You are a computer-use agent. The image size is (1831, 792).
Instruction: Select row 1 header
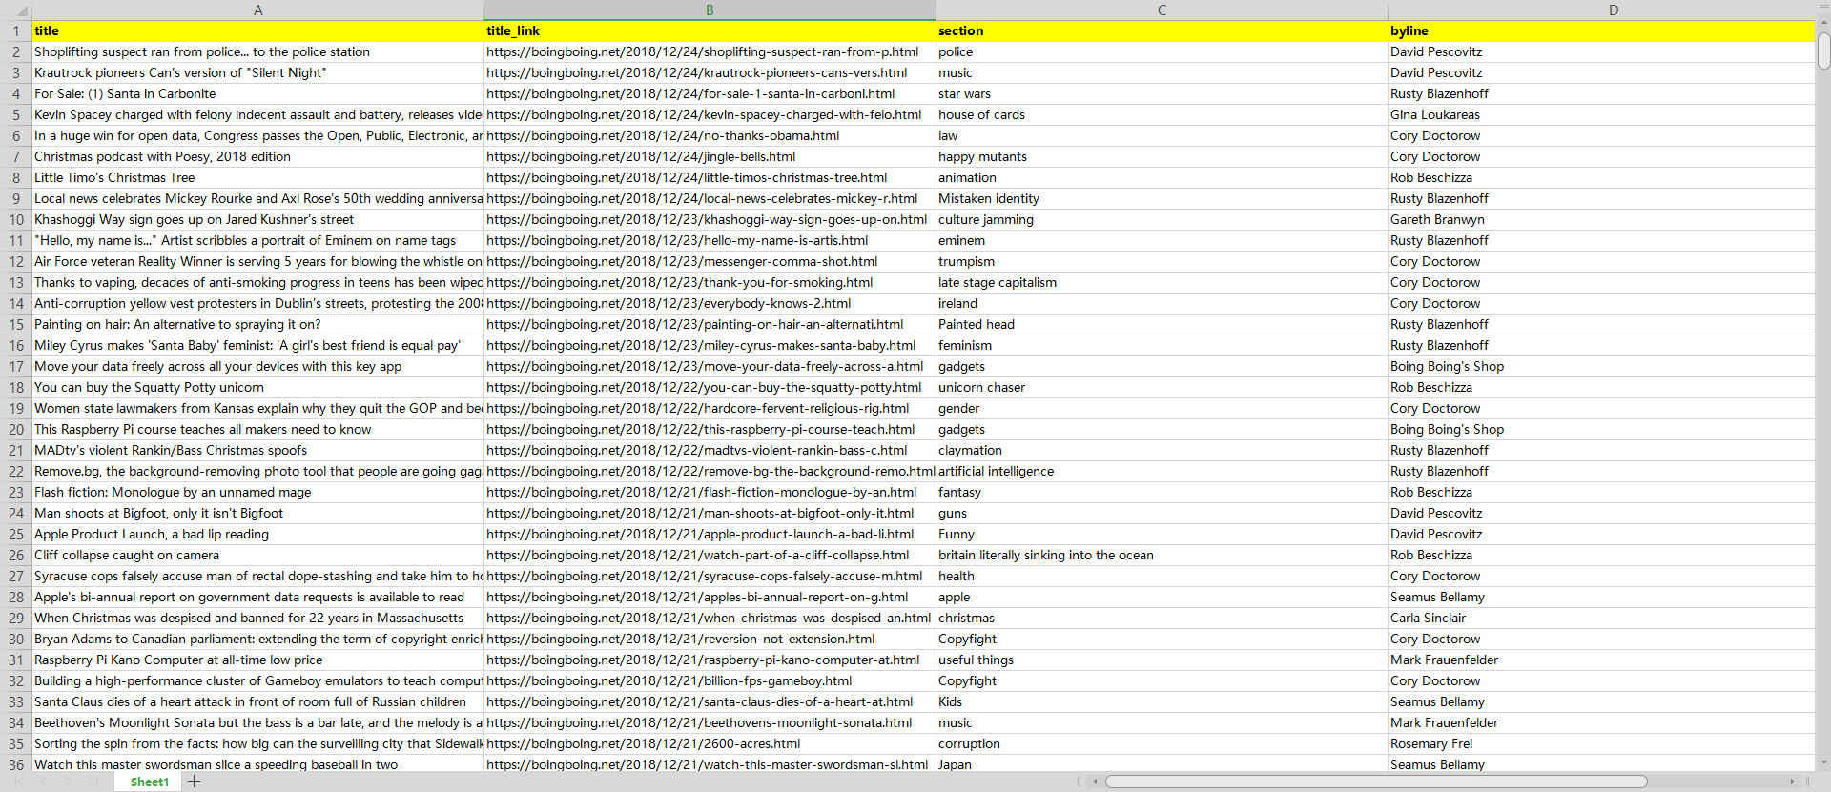(16, 30)
